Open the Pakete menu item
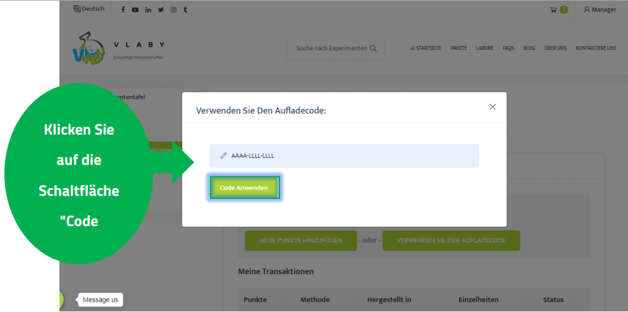Screen dimensions: 628x312 [x=459, y=49]
